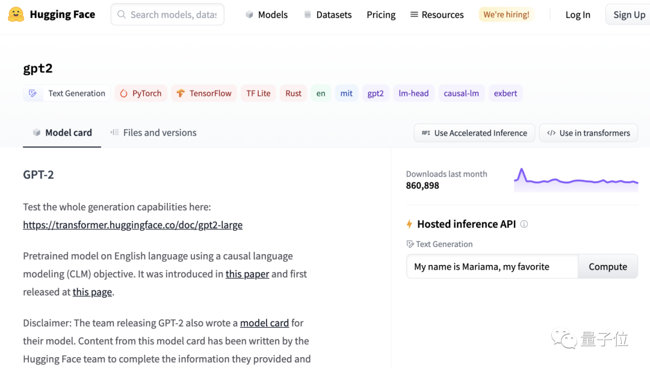Click the search magnifier icon
Screen dimensions: 650x368
[122, 14]
